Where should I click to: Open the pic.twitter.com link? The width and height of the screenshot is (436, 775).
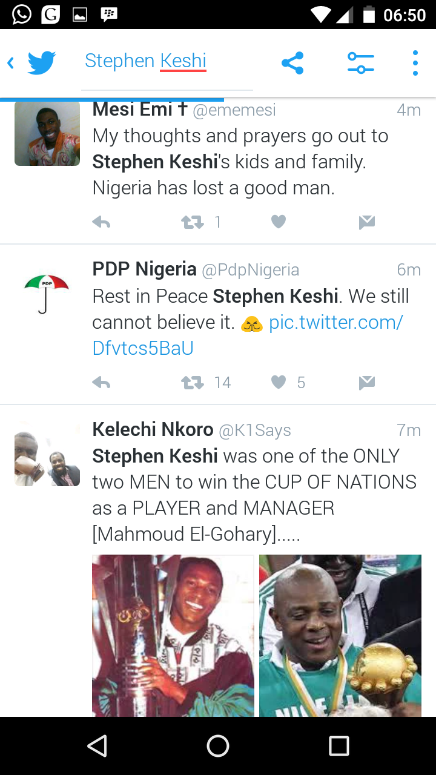(x=335, y=323)
